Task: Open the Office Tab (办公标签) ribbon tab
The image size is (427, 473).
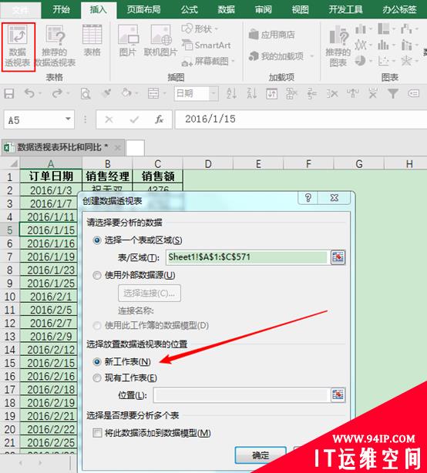Action: click(399, 10)
